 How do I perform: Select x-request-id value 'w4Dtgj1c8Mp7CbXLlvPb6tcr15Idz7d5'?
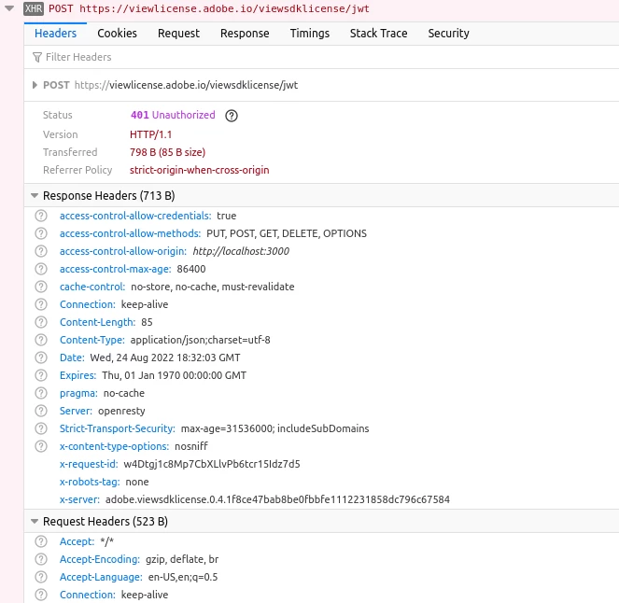[212, 464]
